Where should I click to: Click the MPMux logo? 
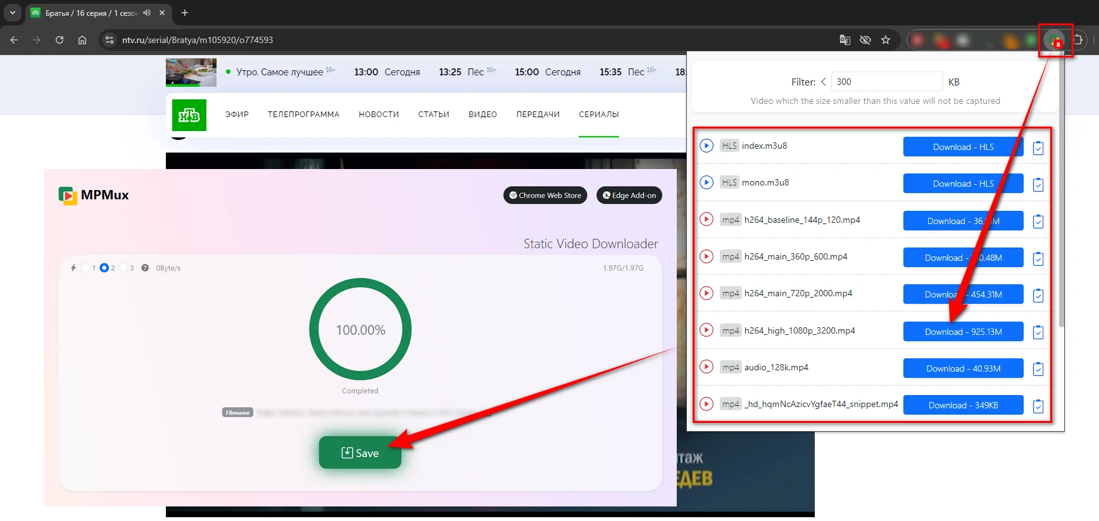coord(94,195)
